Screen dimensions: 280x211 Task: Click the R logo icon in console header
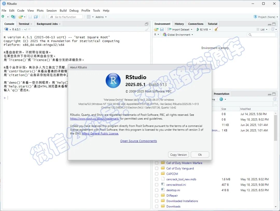(x=6, y=29)
